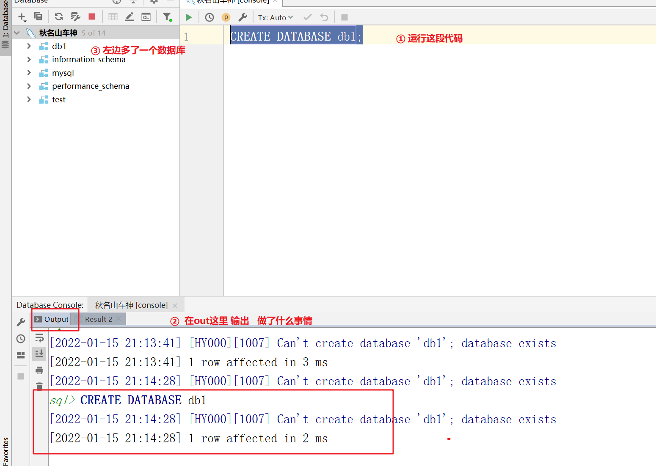Expand the db1 schema node
Viewport: 656px width, 466px height.
click(29, 46)
